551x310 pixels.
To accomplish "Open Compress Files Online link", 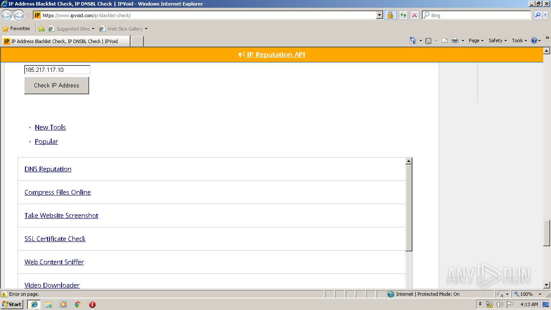I will coord(58,192).
